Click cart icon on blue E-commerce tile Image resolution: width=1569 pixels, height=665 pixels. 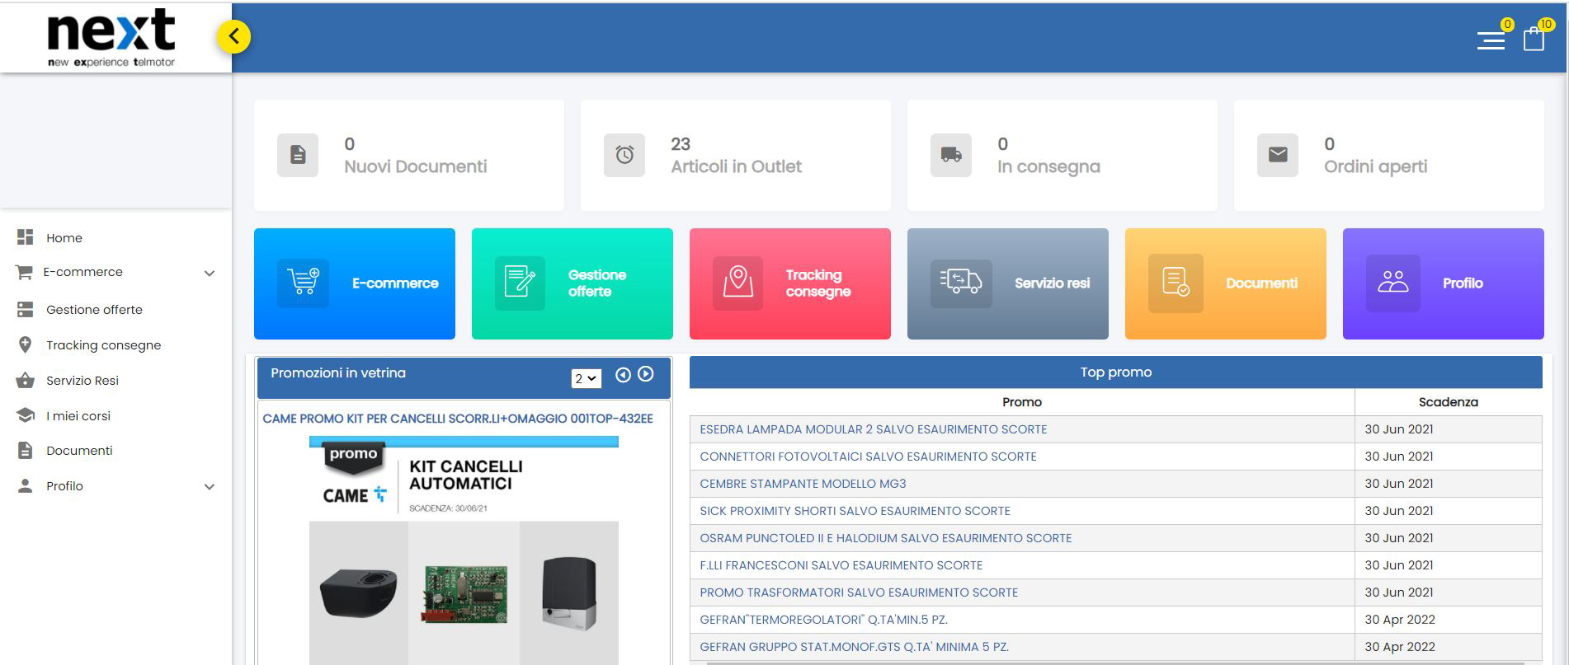coord(303,283)
